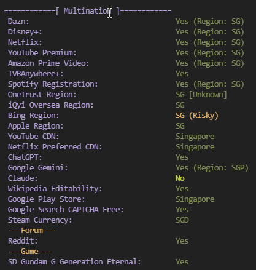Click the YouTube CDN Singapore value
Screen dimensions: 256x270
tap(195, 137)
